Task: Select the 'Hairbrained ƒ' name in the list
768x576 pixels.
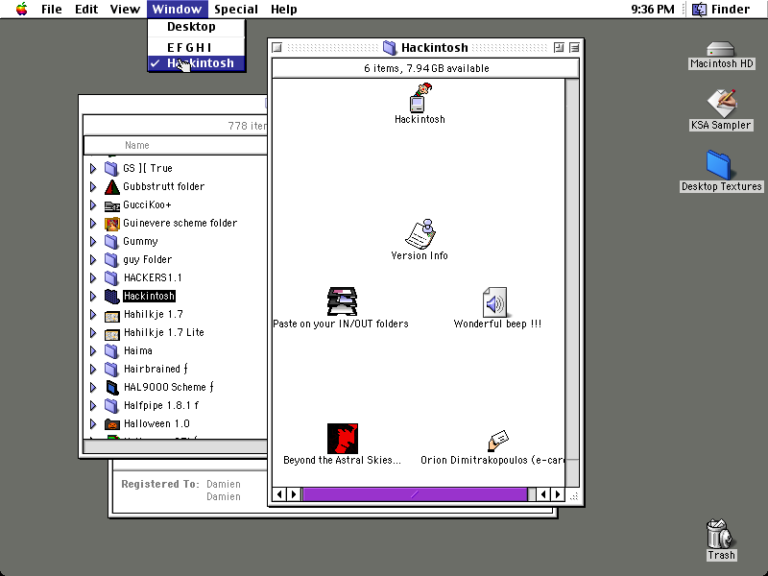Action: click(156, 370)
